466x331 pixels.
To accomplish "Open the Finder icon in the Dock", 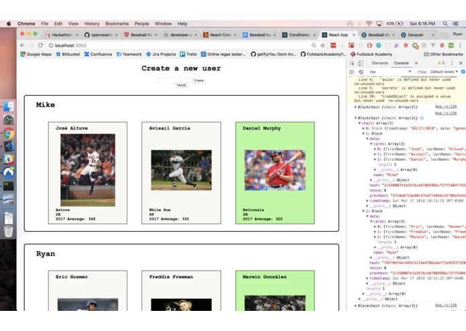I will [x=8, y=107].
